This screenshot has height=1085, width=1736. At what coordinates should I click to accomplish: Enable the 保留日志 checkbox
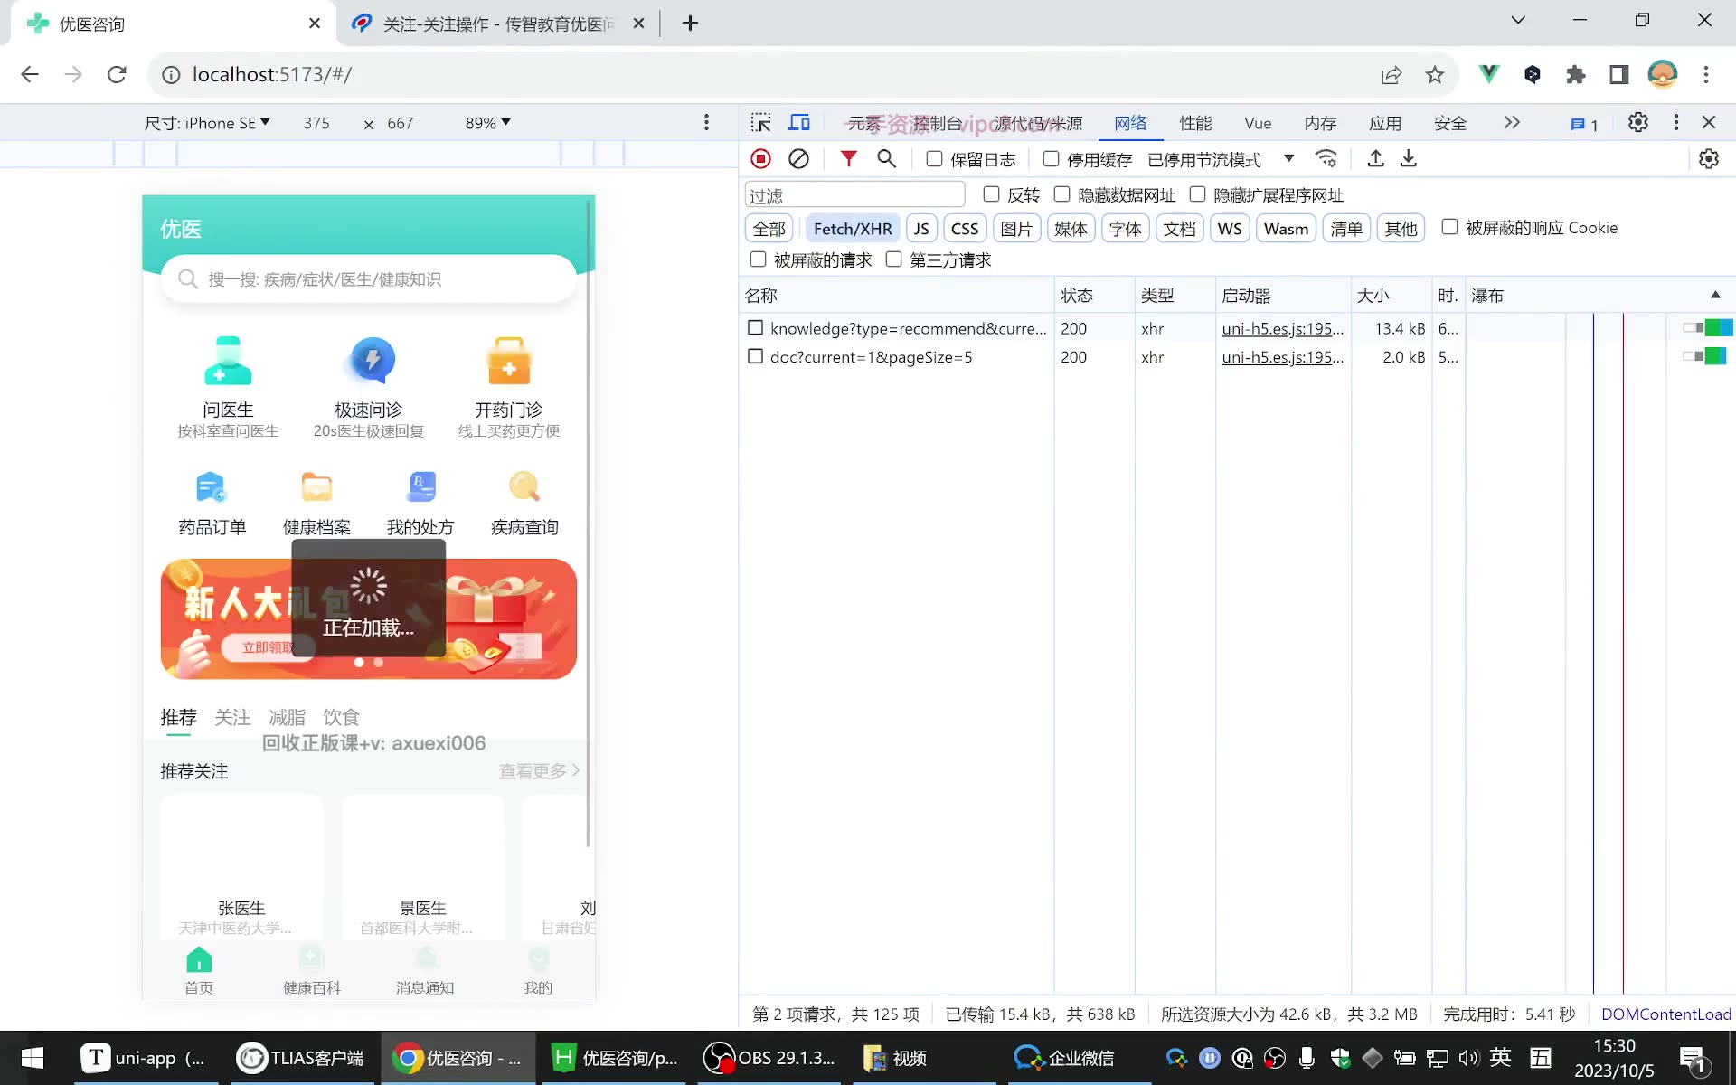[x=935, y=159]
